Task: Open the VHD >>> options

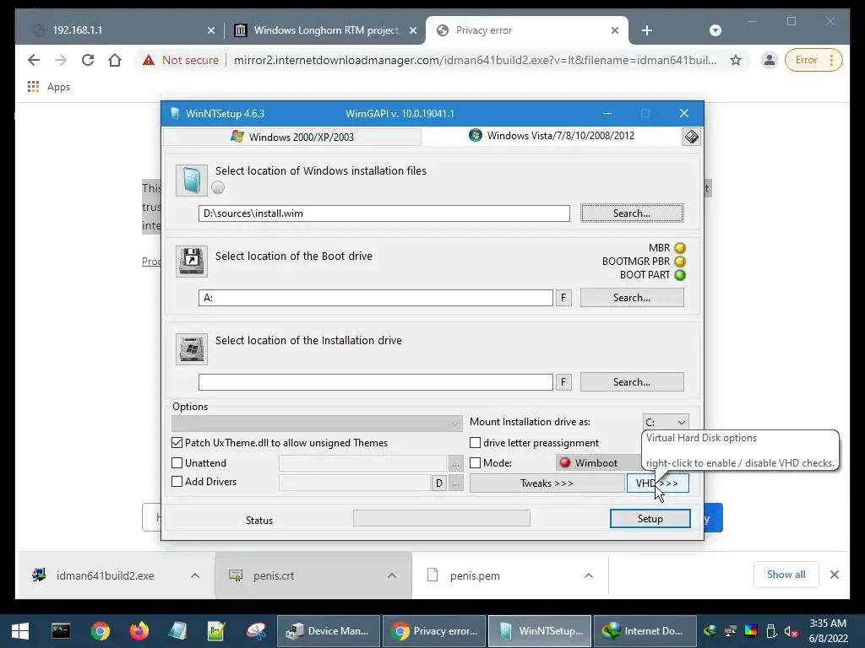Action: (x=657, y=483)
